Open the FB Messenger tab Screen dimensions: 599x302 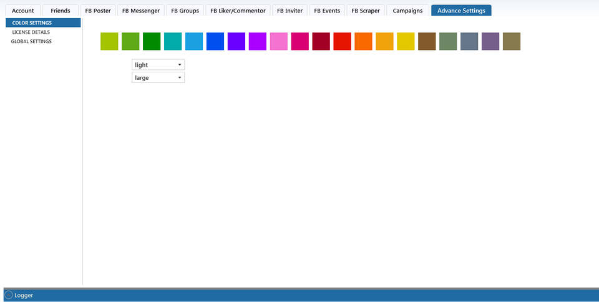(x=141, y=11)
